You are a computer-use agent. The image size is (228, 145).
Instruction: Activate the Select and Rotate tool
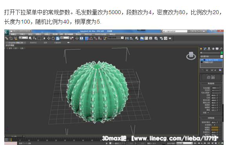(x=53, y=38)
